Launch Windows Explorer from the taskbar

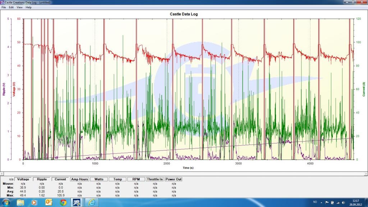click(x=20, y=202)
